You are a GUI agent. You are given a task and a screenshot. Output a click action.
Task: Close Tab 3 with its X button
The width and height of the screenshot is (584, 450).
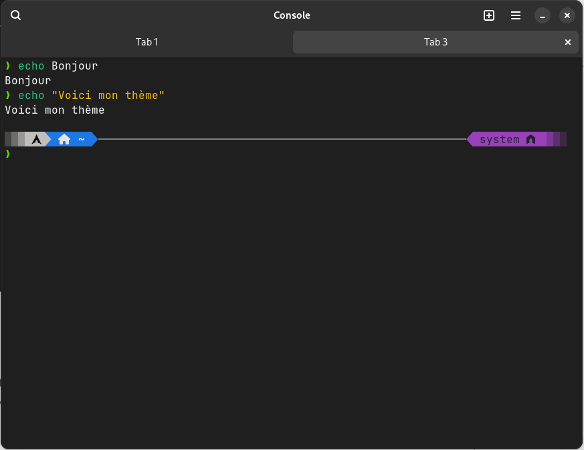point(568,42)
